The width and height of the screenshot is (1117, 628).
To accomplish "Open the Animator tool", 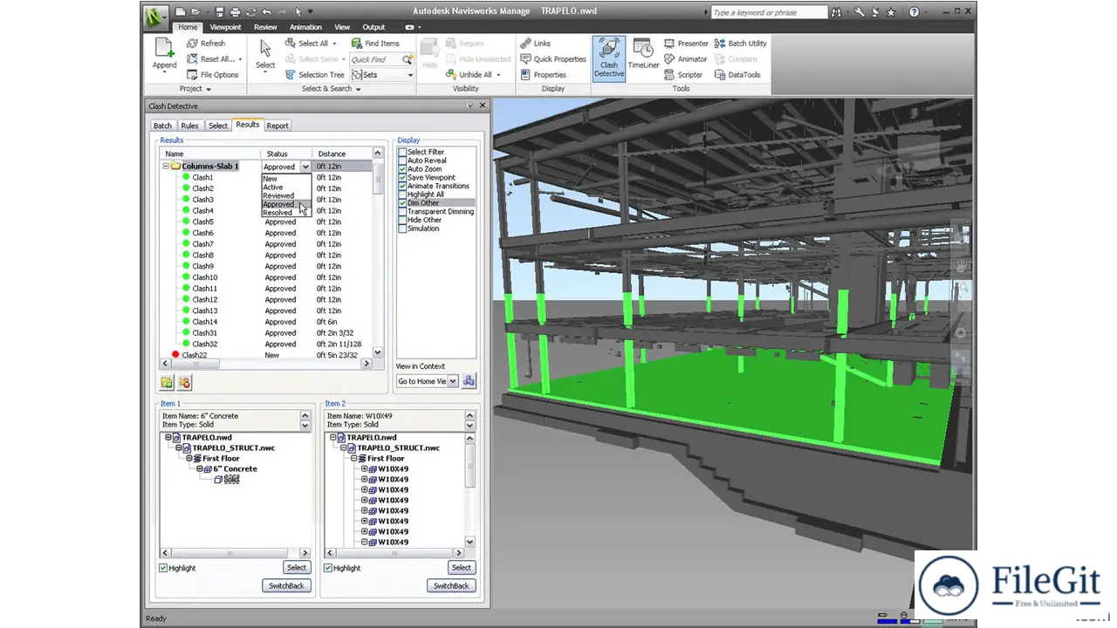I will coord(685,58).
